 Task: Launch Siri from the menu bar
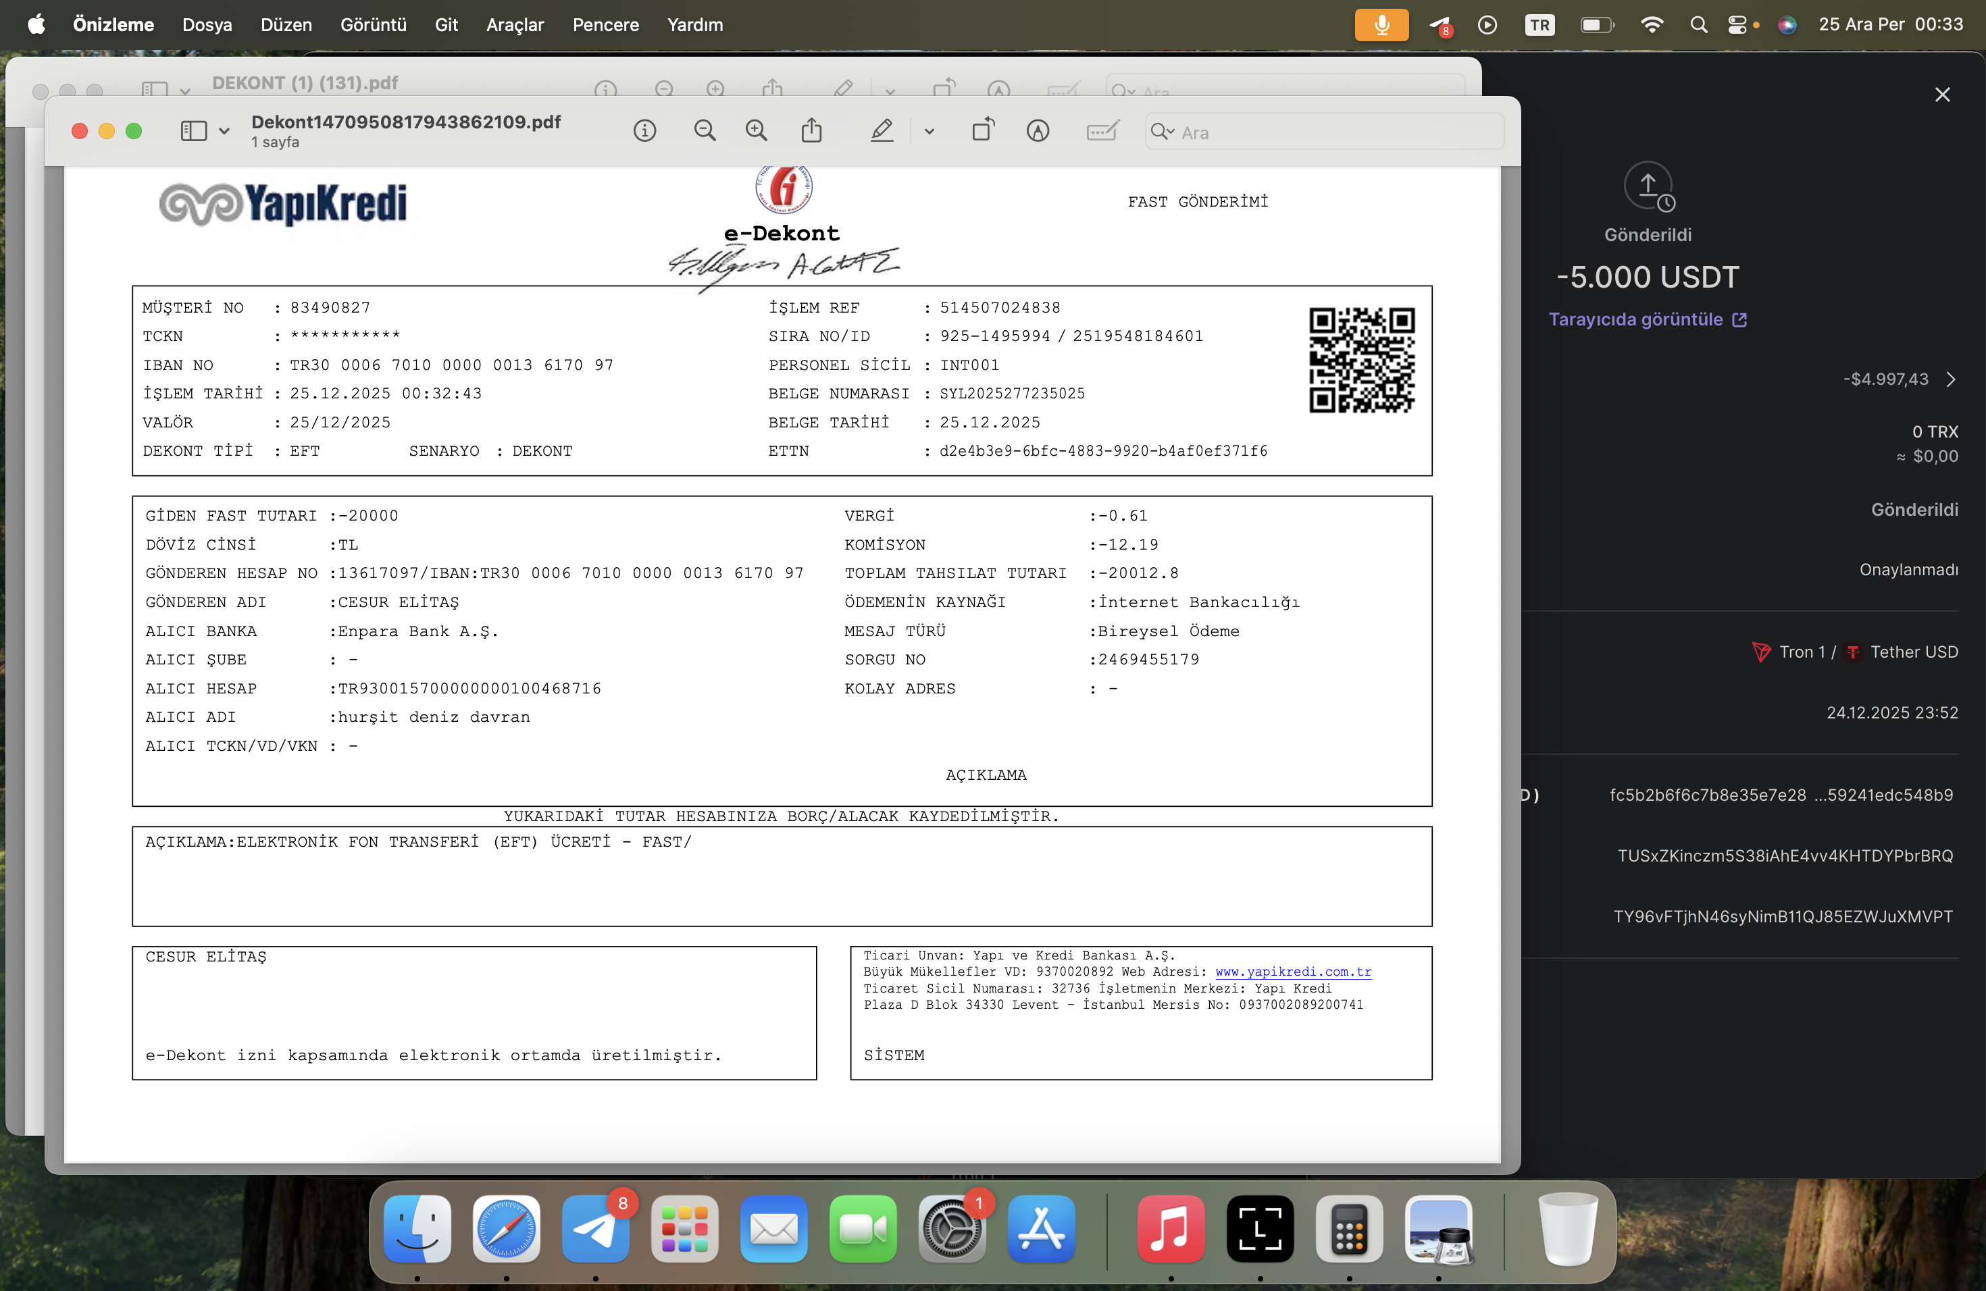pos(1787,25)
